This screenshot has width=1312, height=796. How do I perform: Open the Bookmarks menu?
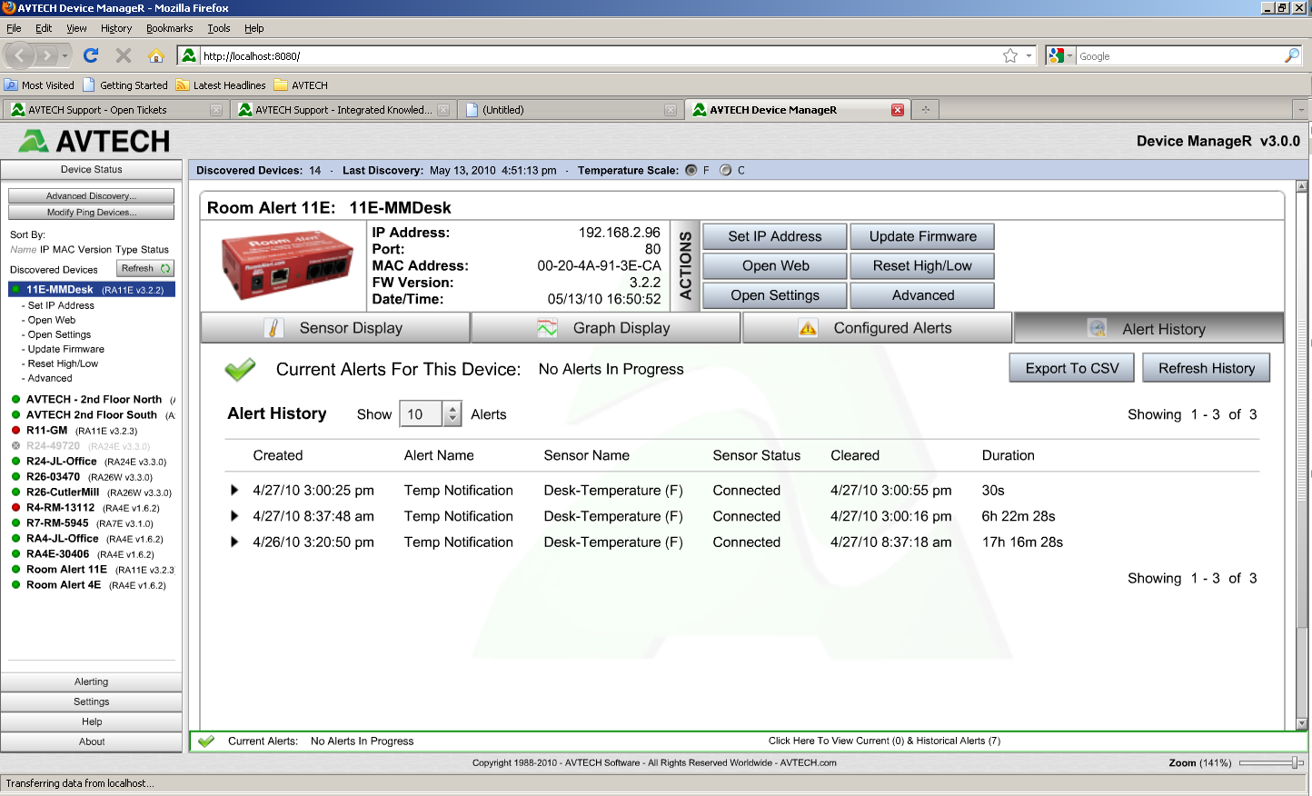(169, 29)
